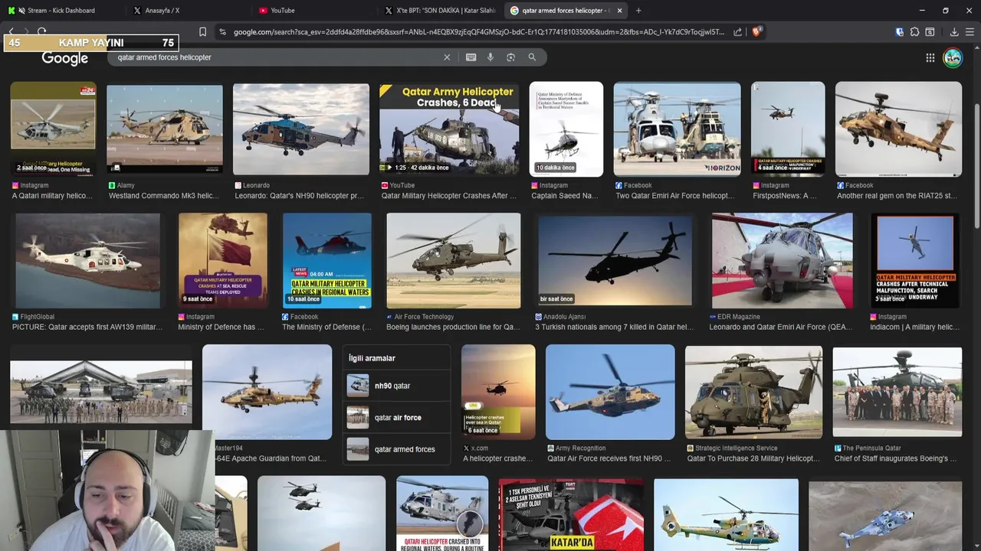Select related search qatar air force
Screen dimensions: 981x551
[396, 418]
